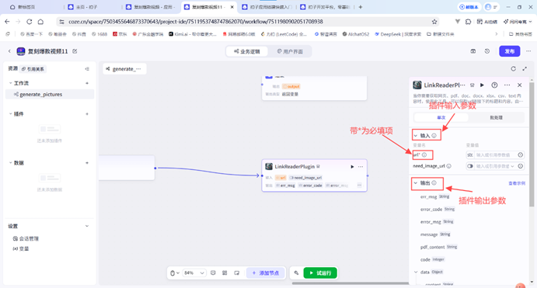
Task: Collapse the 数据 tree section
Action: point(10,163)
